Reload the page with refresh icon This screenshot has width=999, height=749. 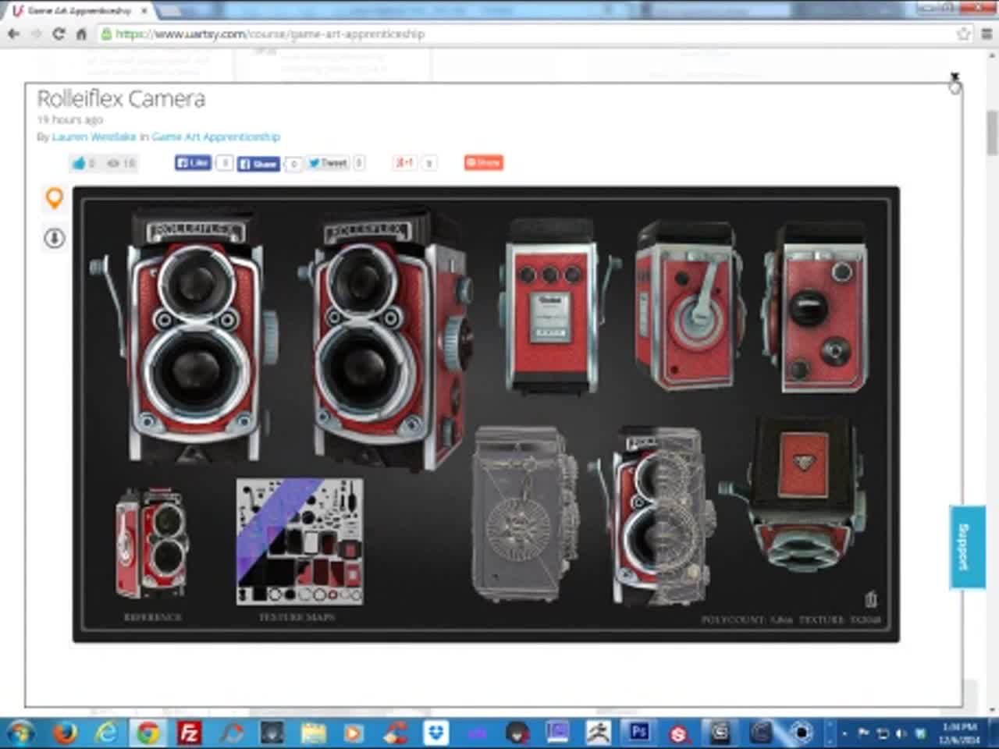click(x=59, y=34)
